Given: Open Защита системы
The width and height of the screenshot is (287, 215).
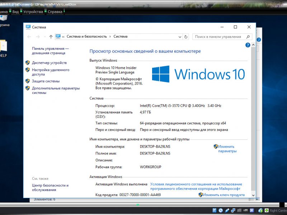Looking at the screenshot, I should point(46,81).
